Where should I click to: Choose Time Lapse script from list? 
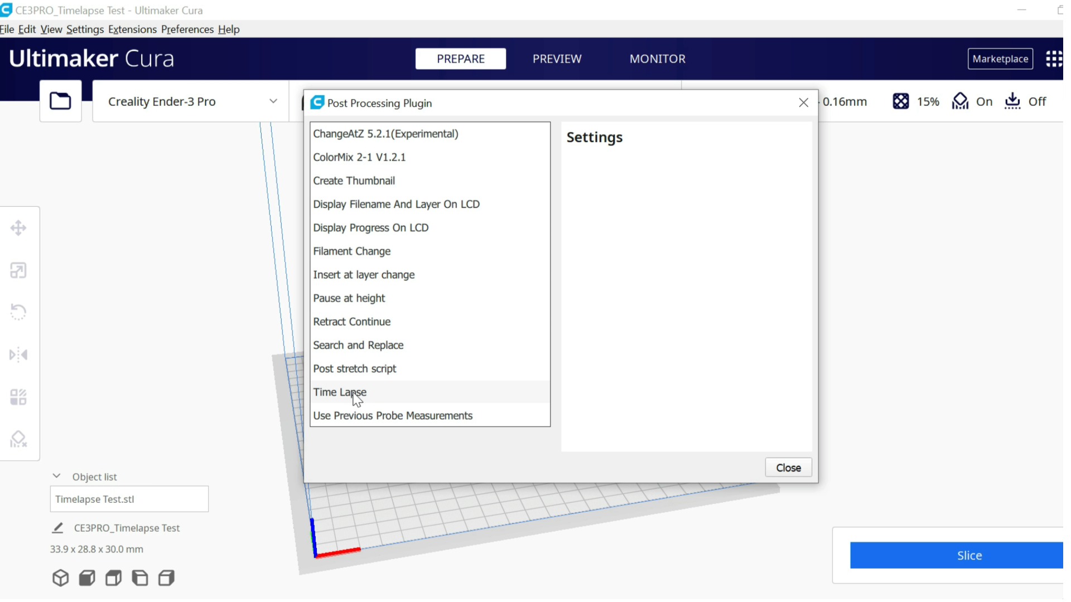[340, 392]
